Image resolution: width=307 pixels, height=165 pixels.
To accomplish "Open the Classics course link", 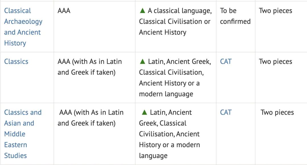I will coord(16,62).
